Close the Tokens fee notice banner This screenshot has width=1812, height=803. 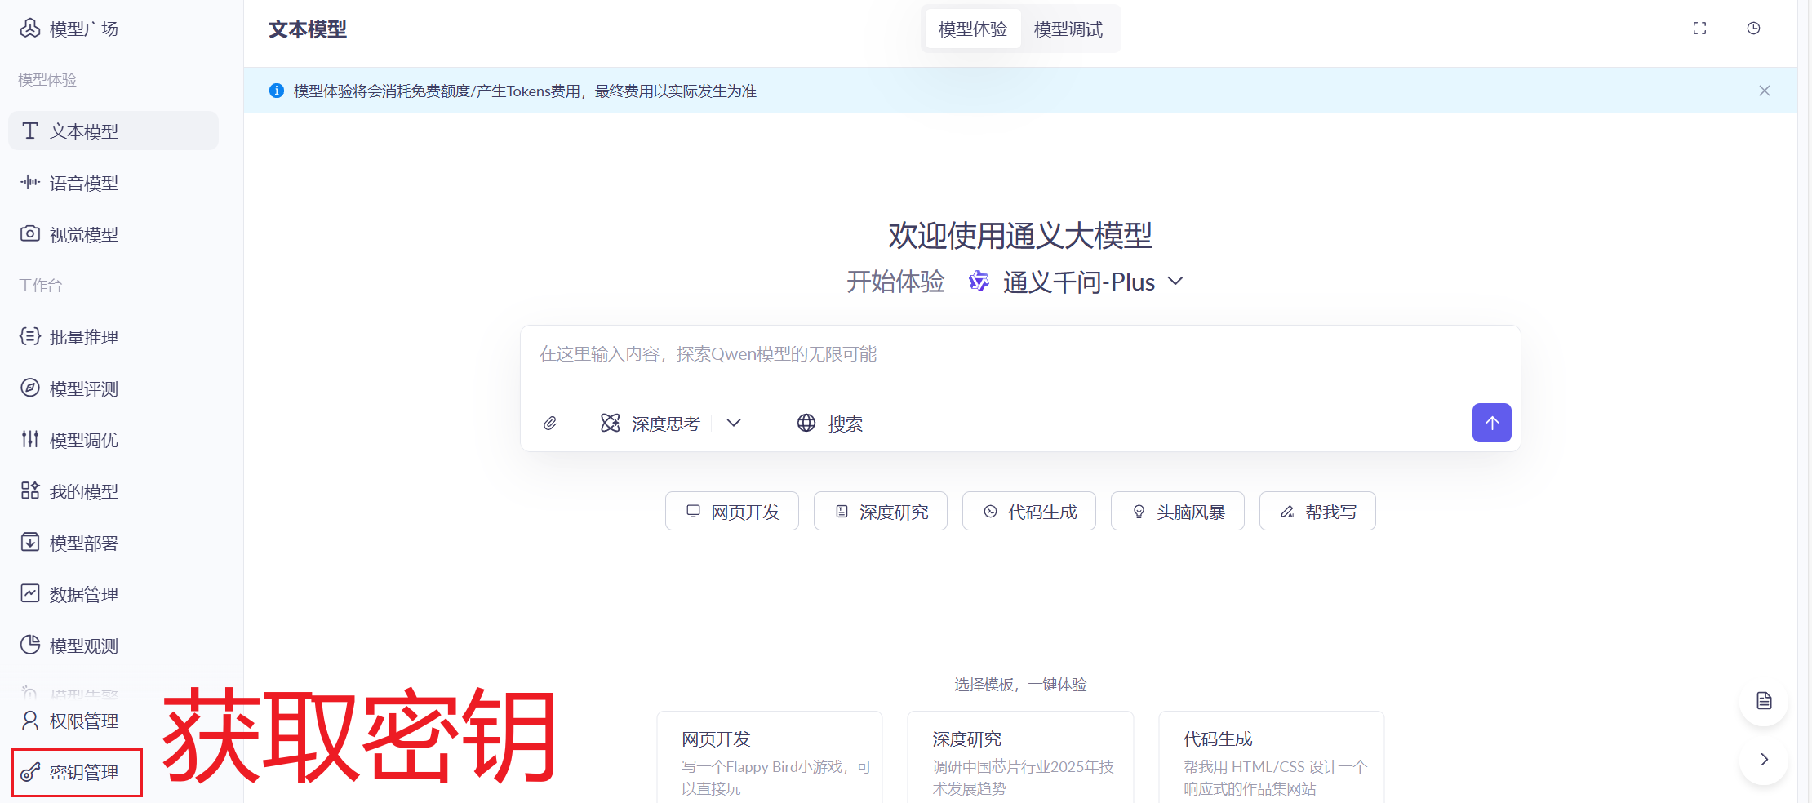pyautogui.click(x=1765, y=91)
